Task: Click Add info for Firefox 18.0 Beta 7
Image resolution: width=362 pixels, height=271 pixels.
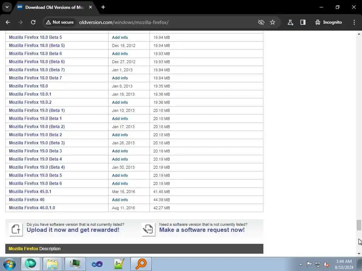Action: (120, 78)
